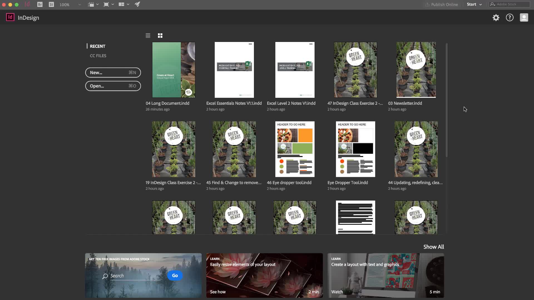Open the help question mark icon
Screen dimensions: 534x300
pos(510,18)
